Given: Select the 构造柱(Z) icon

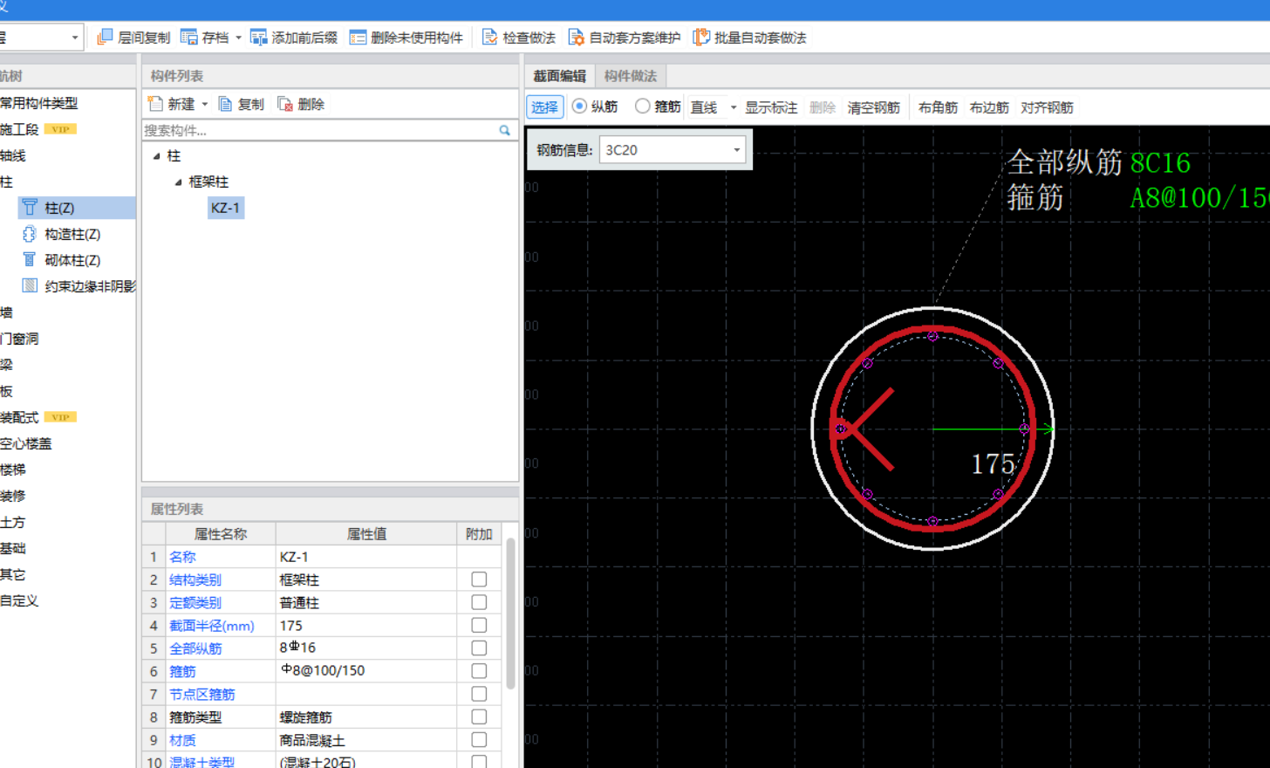Looking at the screenshot, I should [x=30, y=234].
